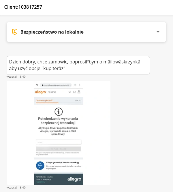173x192 pixels.
Task: Click the large info circle icon
Action: pos(59,111)
